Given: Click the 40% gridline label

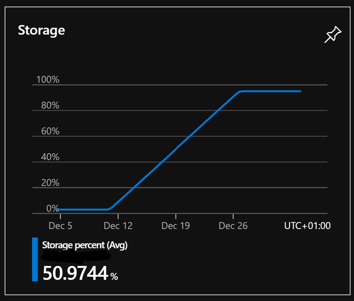Looking at the screenshot, I should [51, 157].
